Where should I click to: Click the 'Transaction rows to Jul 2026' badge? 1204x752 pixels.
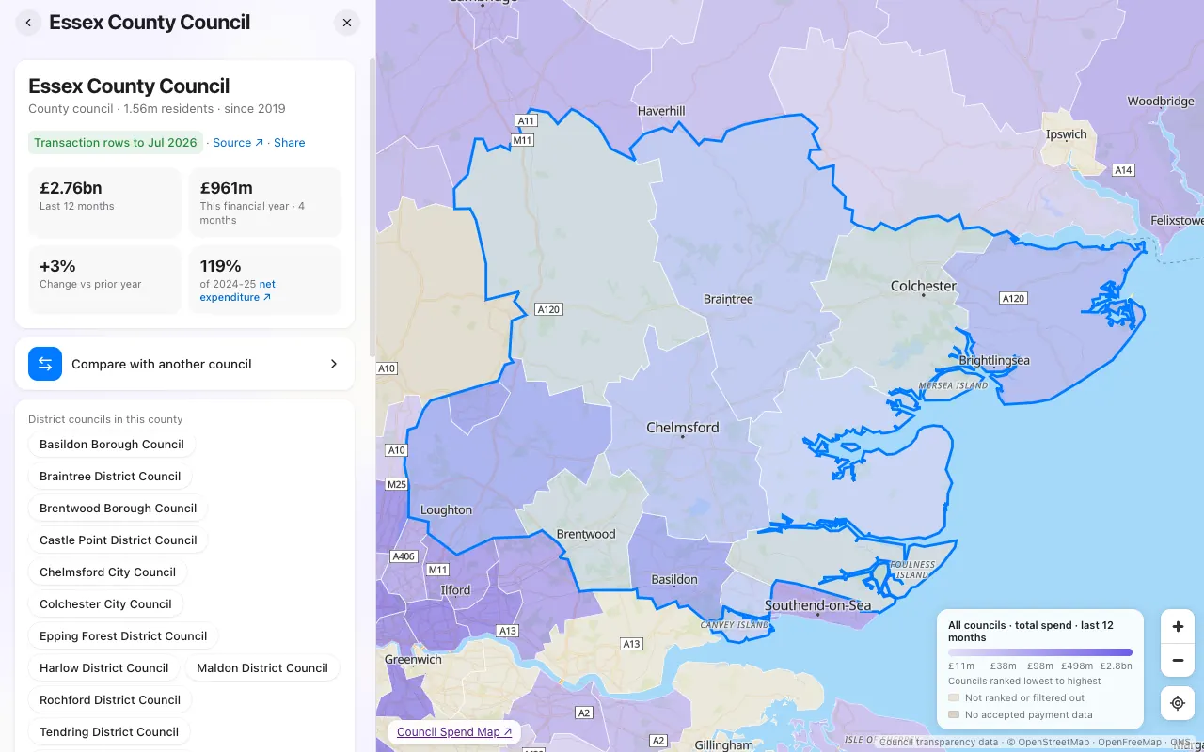pyautogui.click(x=116, y=143)
